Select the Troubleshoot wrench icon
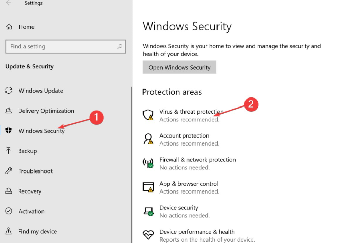The width and height of the screenshot is (360, 243). click(x=9, y=171)
